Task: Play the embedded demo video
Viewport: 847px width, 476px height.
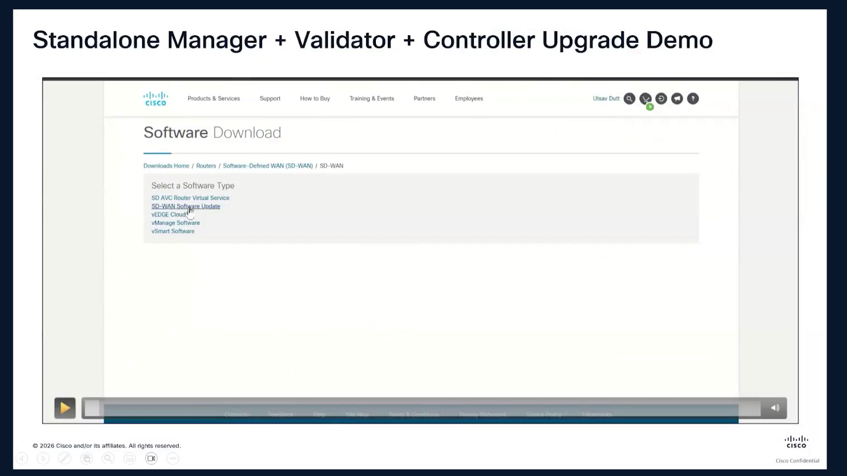Action: click(65, 408)
